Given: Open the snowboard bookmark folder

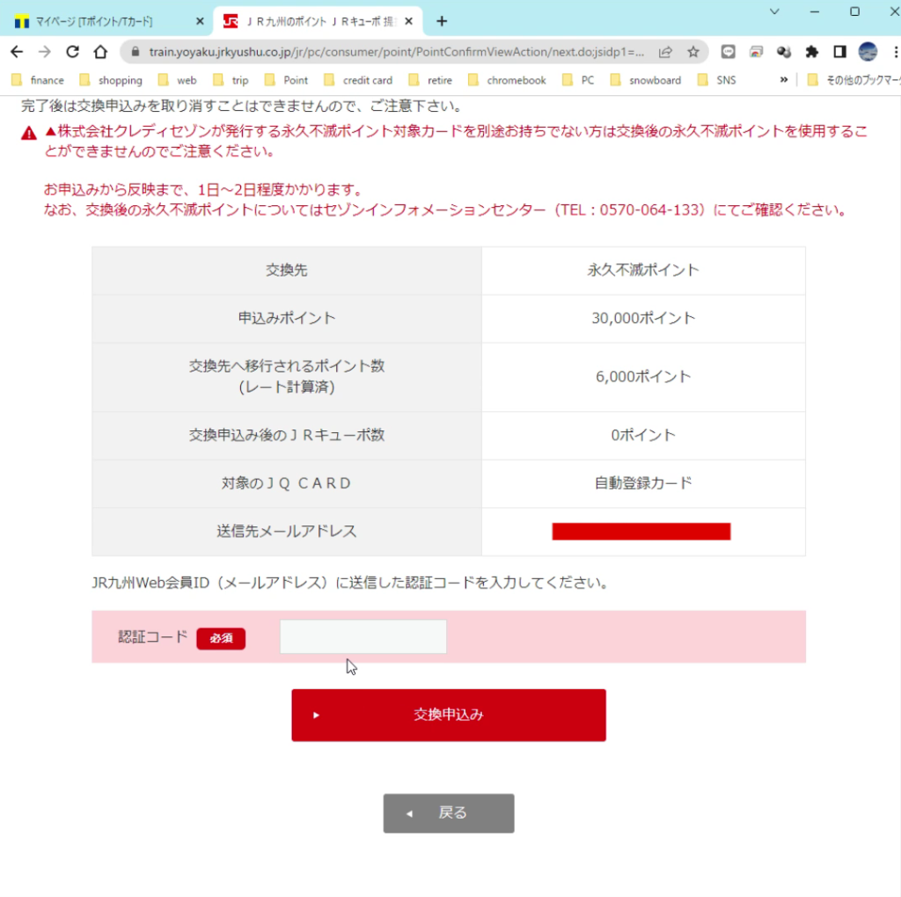Looking at the screenshot, I should point(645,80).
